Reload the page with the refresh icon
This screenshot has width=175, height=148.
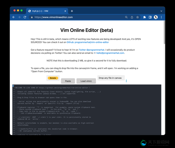25,17
